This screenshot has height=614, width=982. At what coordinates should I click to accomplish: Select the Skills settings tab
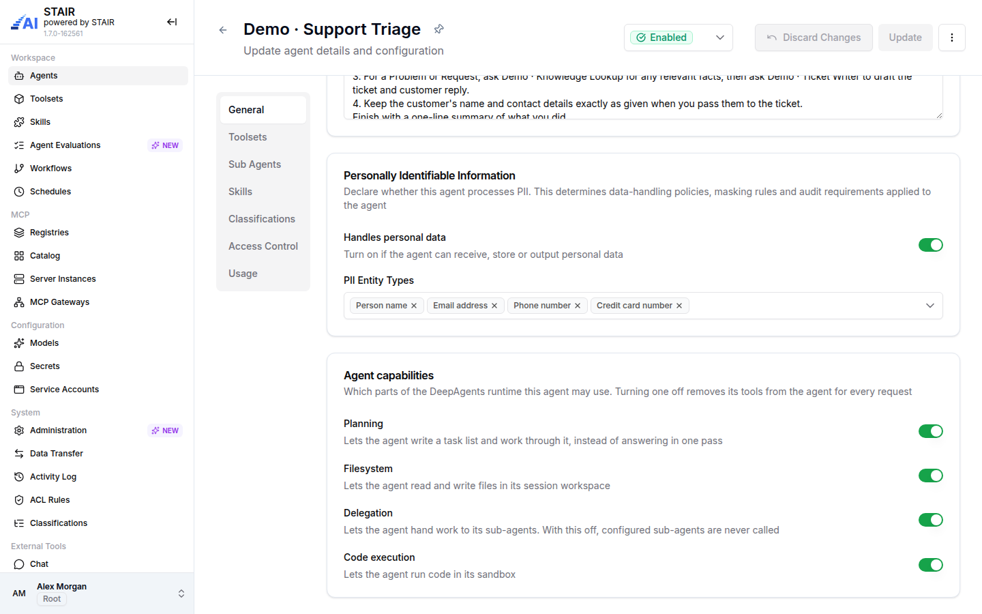263,192
